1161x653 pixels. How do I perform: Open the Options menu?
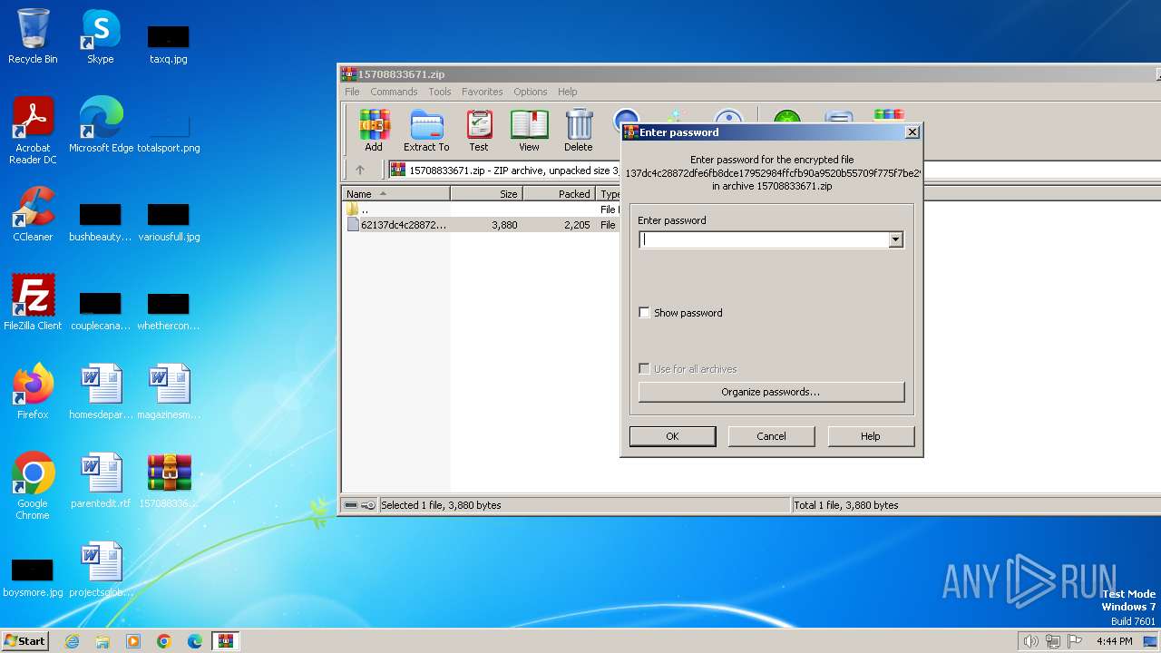pyautogui.click(x=531, y=92)
